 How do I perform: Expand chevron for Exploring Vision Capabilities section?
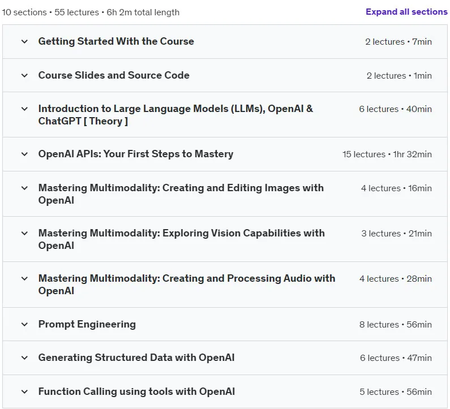click(25, 234)
